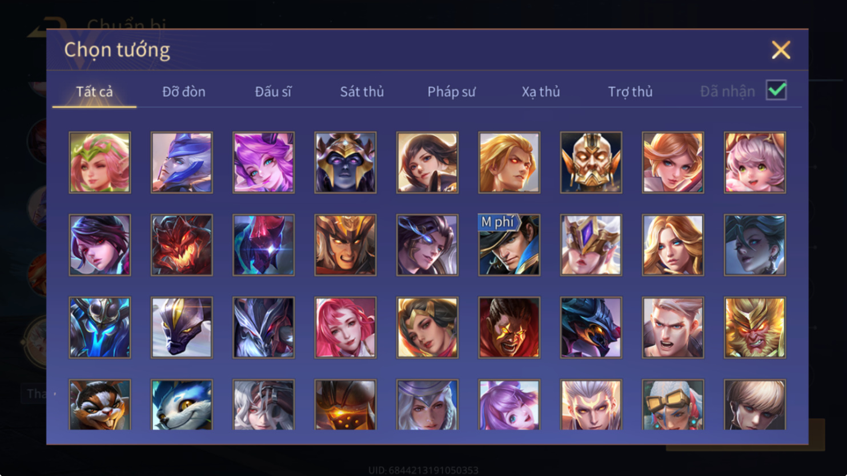Open the Xạ thủ tab
This screenshot has width=847, height=476.
coord(541,91)
